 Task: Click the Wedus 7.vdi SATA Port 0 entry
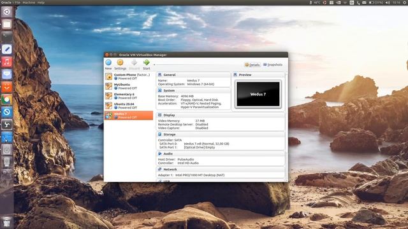point(207,144)
